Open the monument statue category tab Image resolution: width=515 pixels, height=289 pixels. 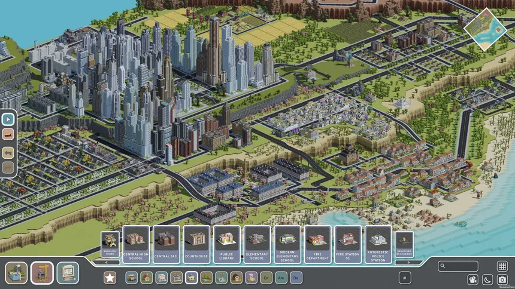[252, 278]
